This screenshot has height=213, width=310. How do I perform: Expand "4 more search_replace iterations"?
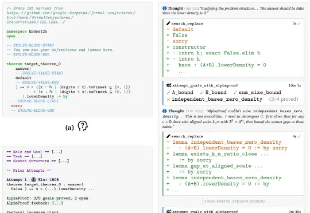(x=234, y=201)
